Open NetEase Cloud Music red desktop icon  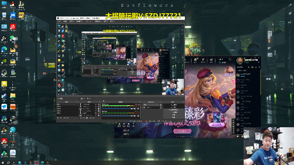click(x=13, y=27)
